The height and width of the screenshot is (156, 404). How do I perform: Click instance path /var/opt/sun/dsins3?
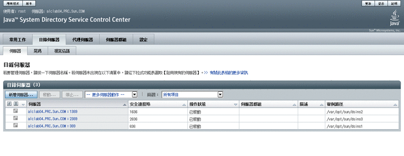344,119
